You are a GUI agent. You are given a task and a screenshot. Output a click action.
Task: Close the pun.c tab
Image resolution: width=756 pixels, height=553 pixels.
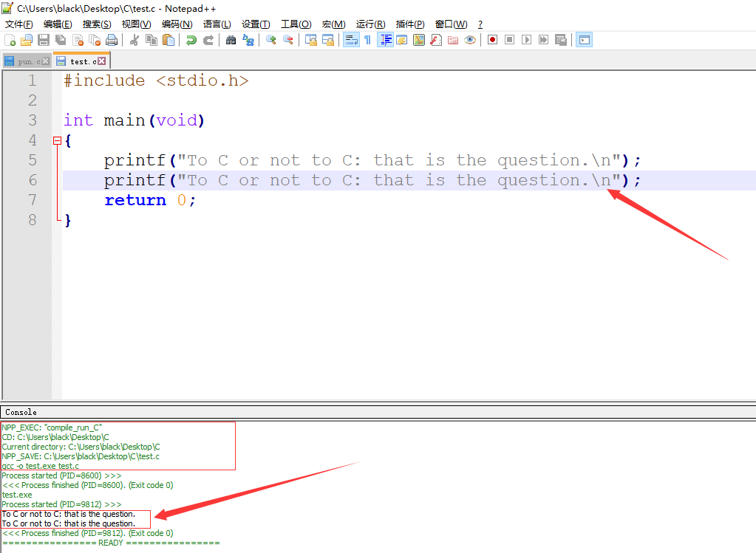pos(45,61)
